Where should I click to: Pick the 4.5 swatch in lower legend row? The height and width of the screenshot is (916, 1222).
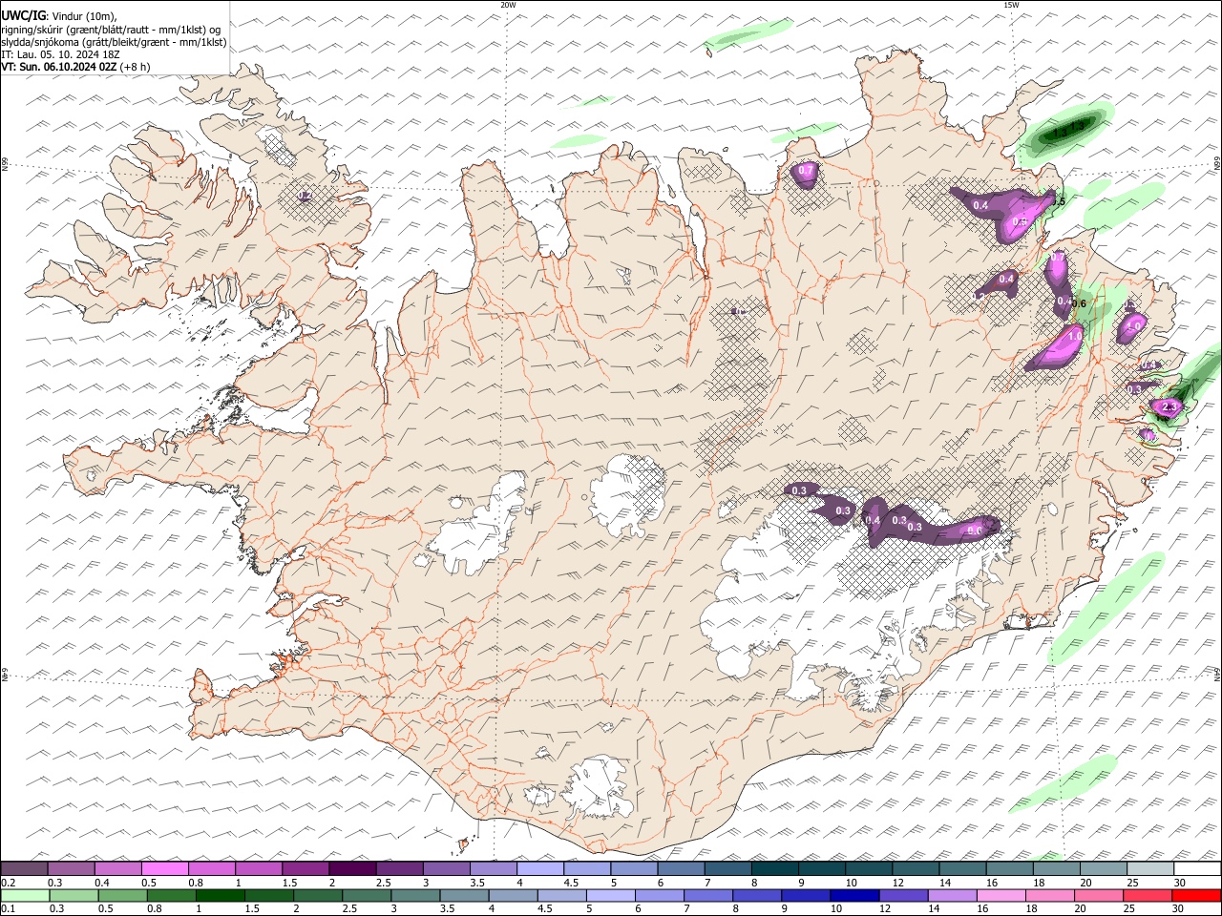560,895
